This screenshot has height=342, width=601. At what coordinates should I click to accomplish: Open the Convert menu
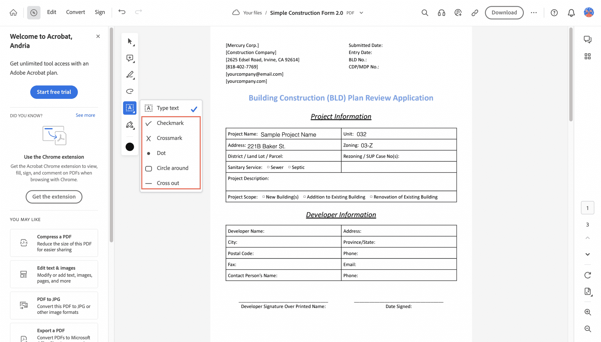click(75, 12)
